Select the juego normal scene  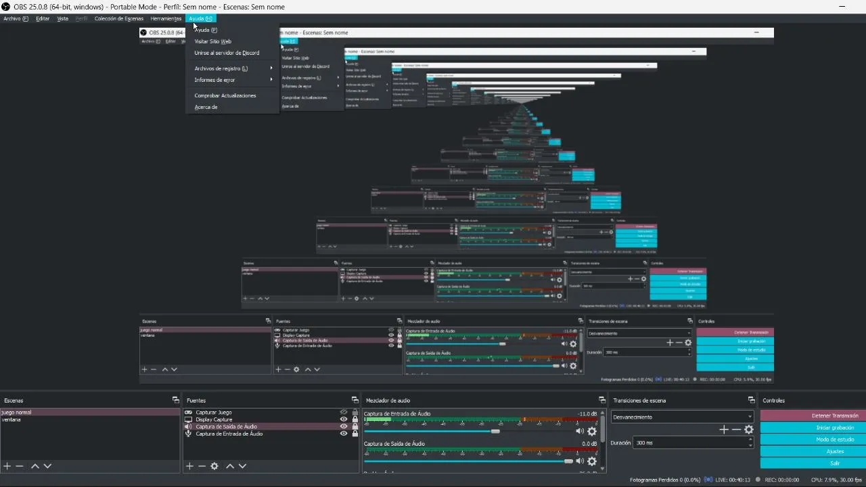90,412
